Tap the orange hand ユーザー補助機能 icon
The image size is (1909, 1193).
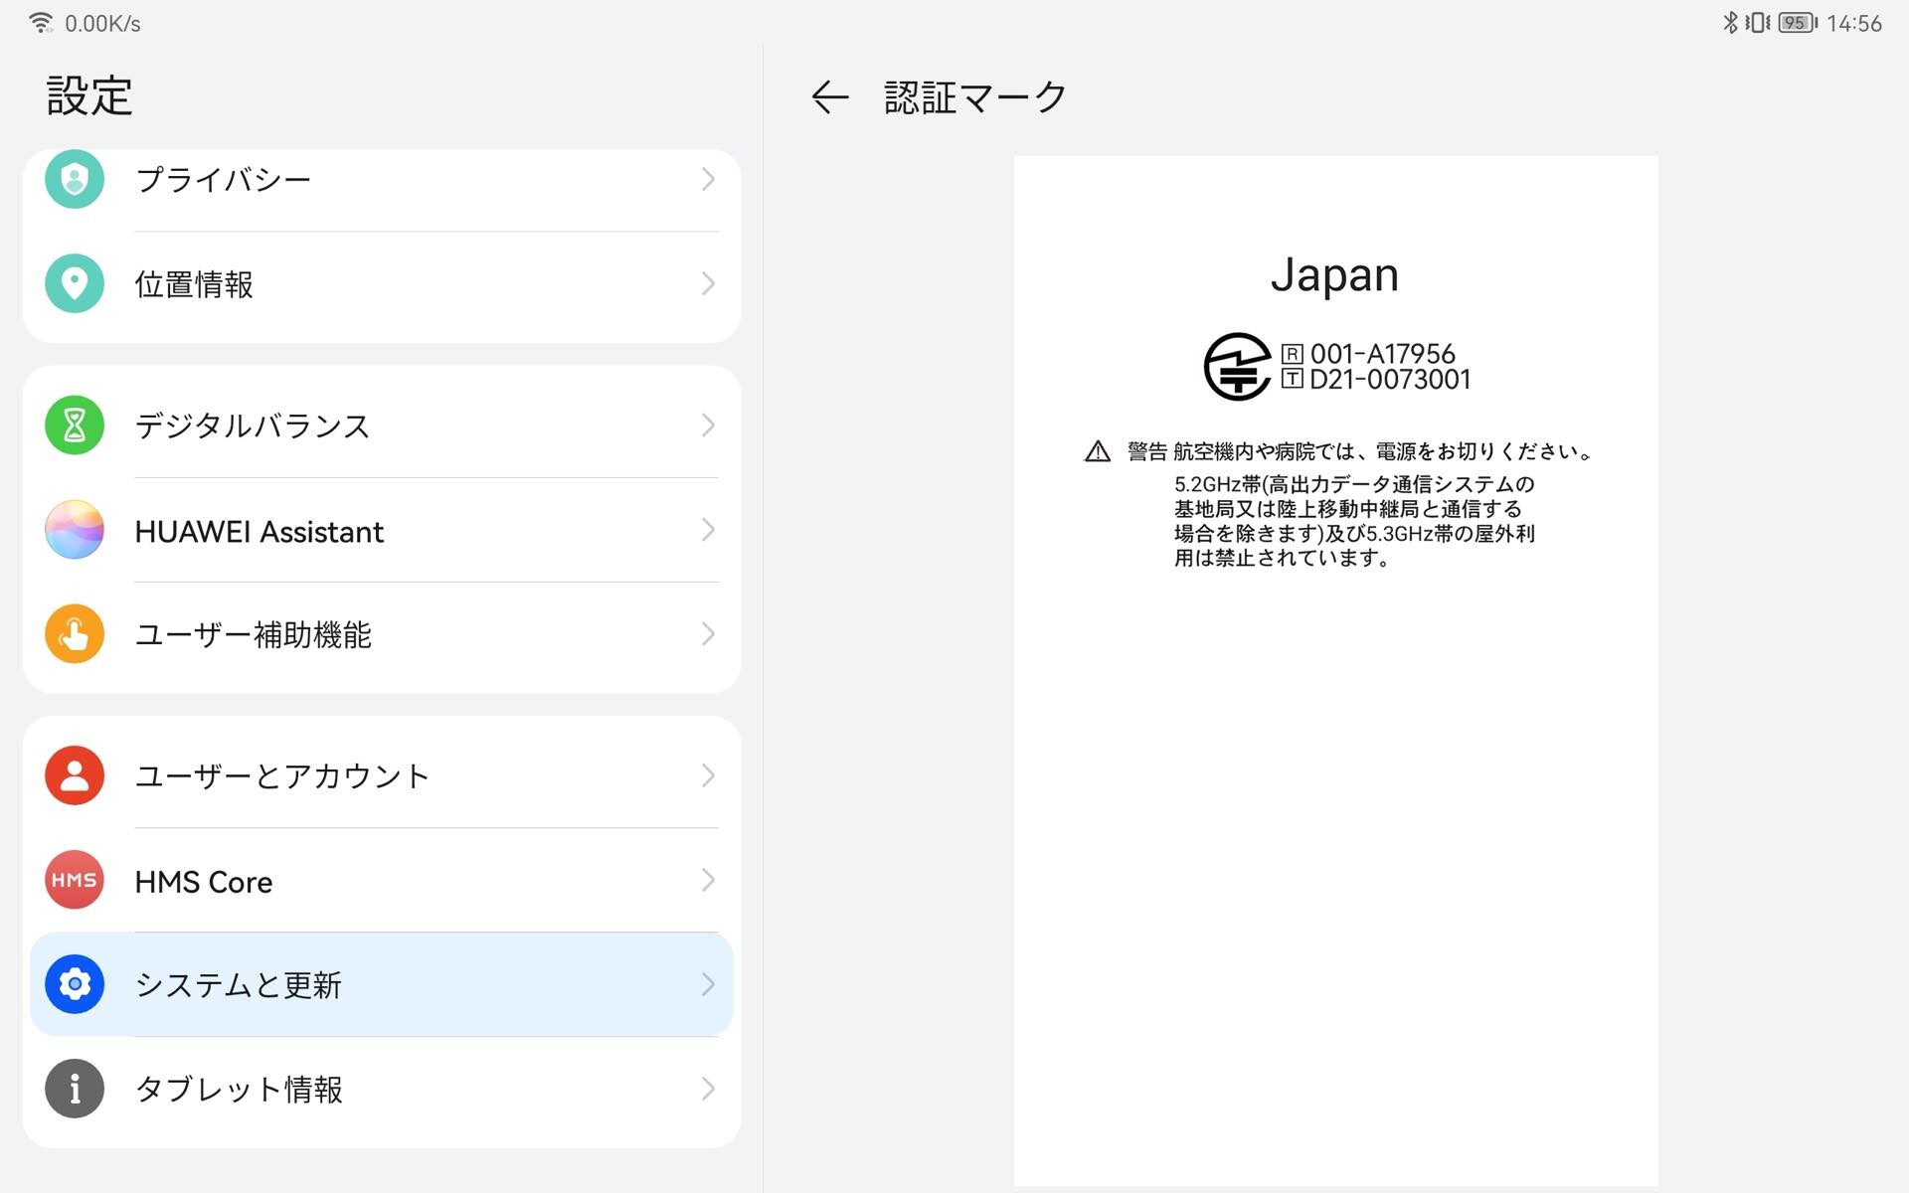tap(75, 634)
